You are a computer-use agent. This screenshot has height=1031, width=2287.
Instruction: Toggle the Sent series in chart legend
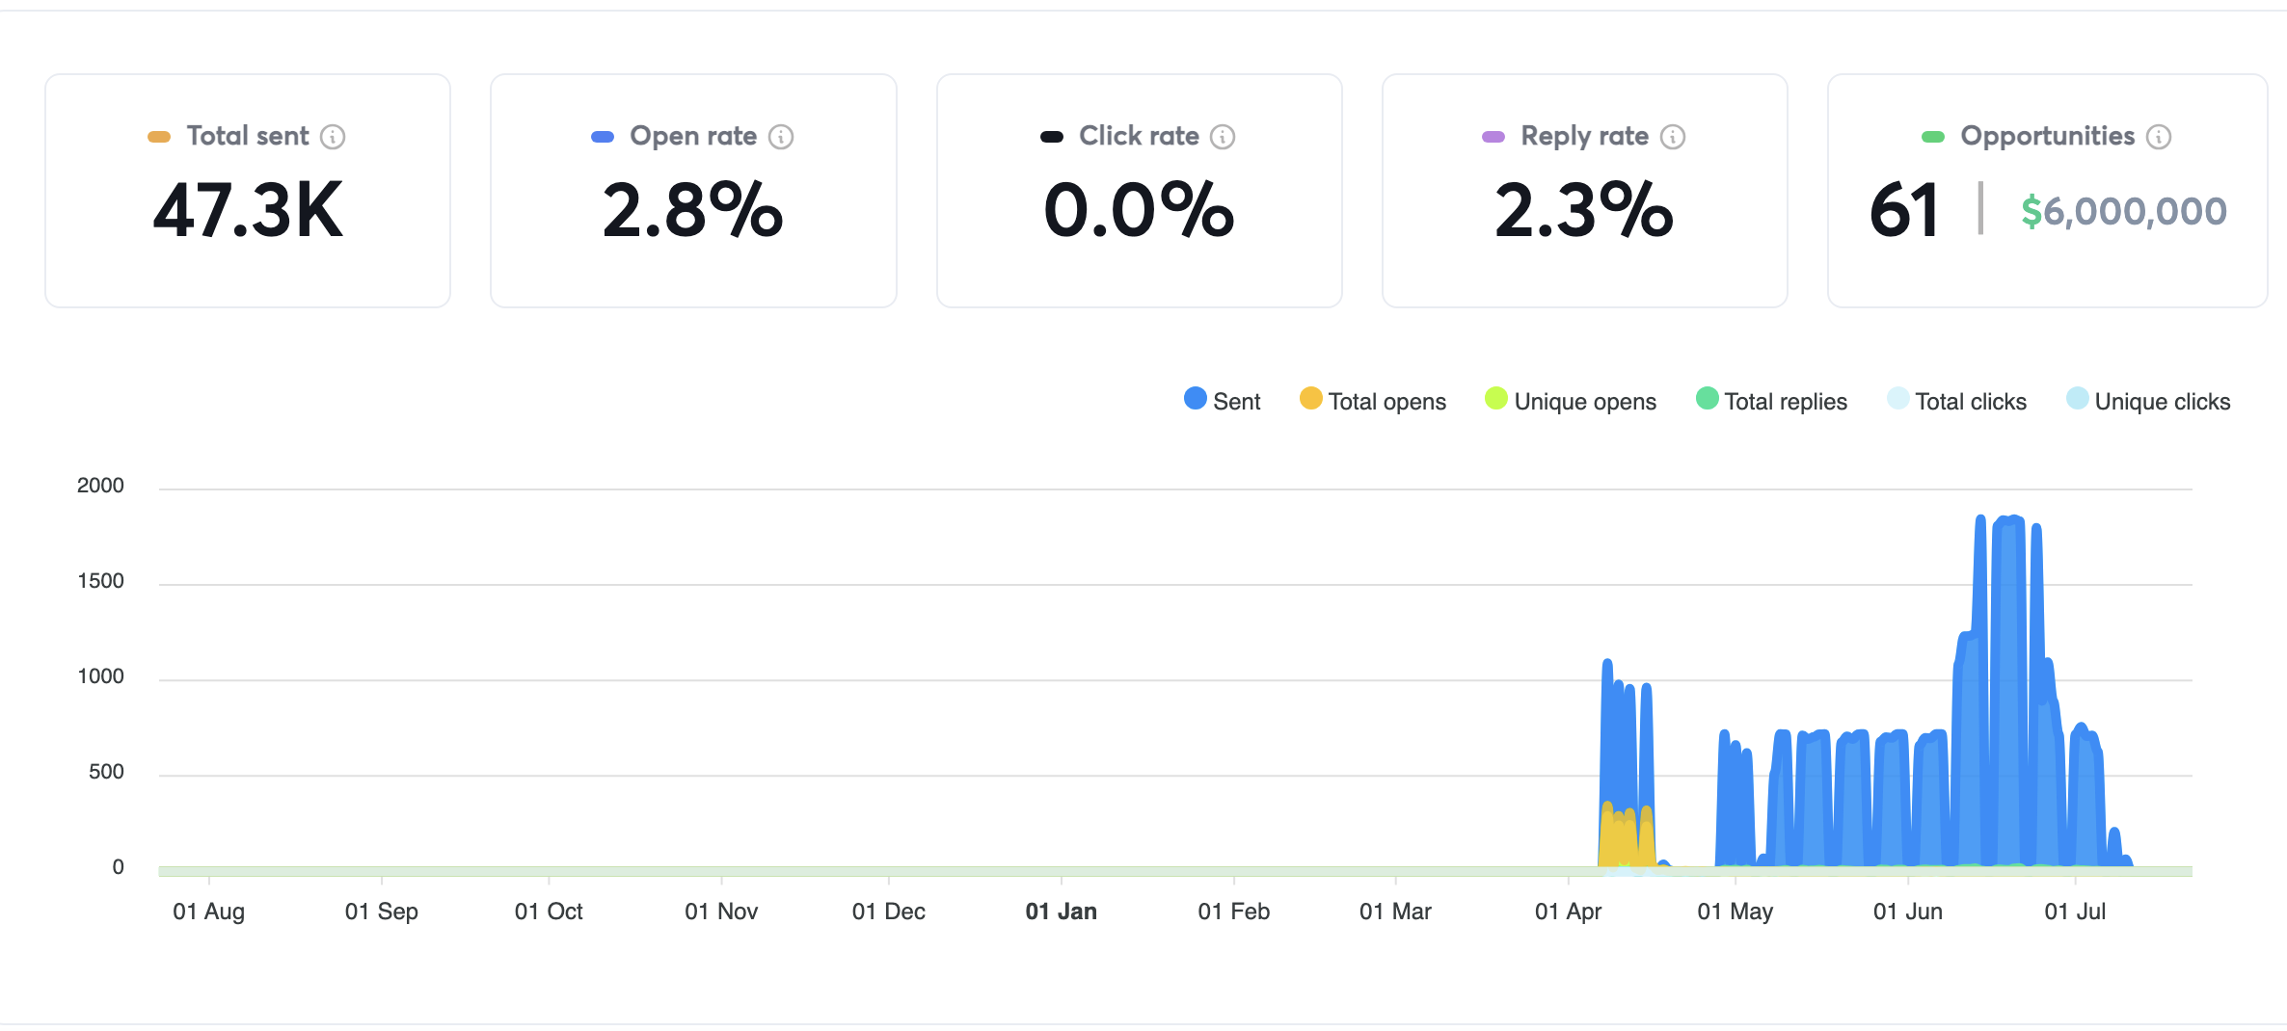pos(1222,401)
